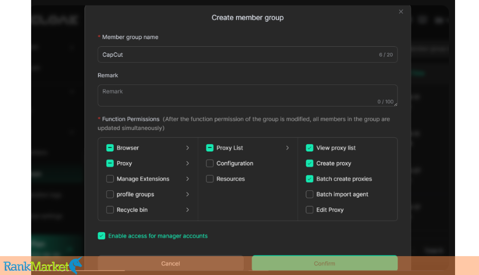
Task: Disable access for manager accounts
Action: 101,236
